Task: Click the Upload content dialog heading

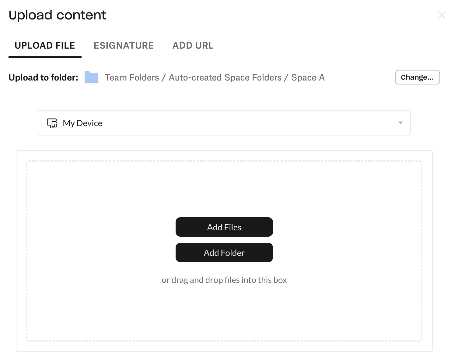Action: [57, 15]
